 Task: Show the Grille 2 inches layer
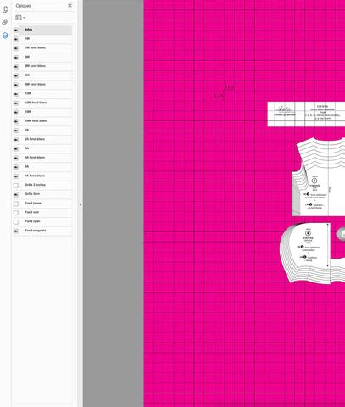[x=16, y=186]
